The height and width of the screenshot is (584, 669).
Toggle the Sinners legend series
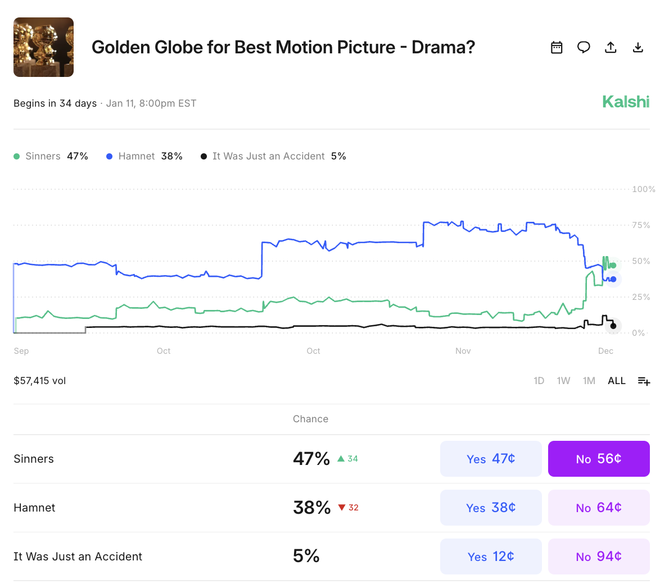51,156
